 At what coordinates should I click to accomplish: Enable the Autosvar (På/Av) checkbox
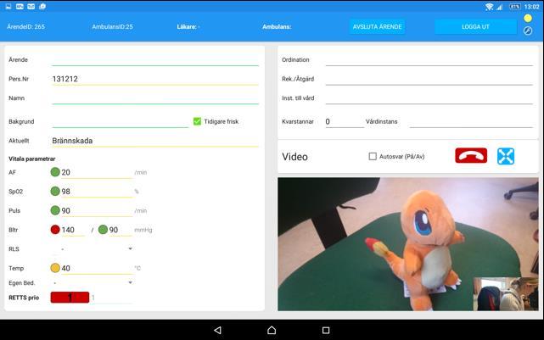[373, 156]
